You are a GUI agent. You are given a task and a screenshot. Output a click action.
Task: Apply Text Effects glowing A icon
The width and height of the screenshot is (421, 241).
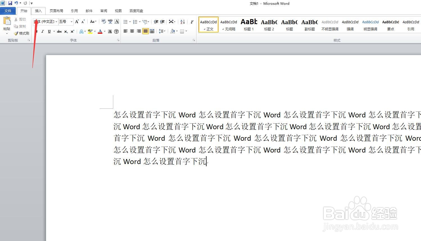81,31
